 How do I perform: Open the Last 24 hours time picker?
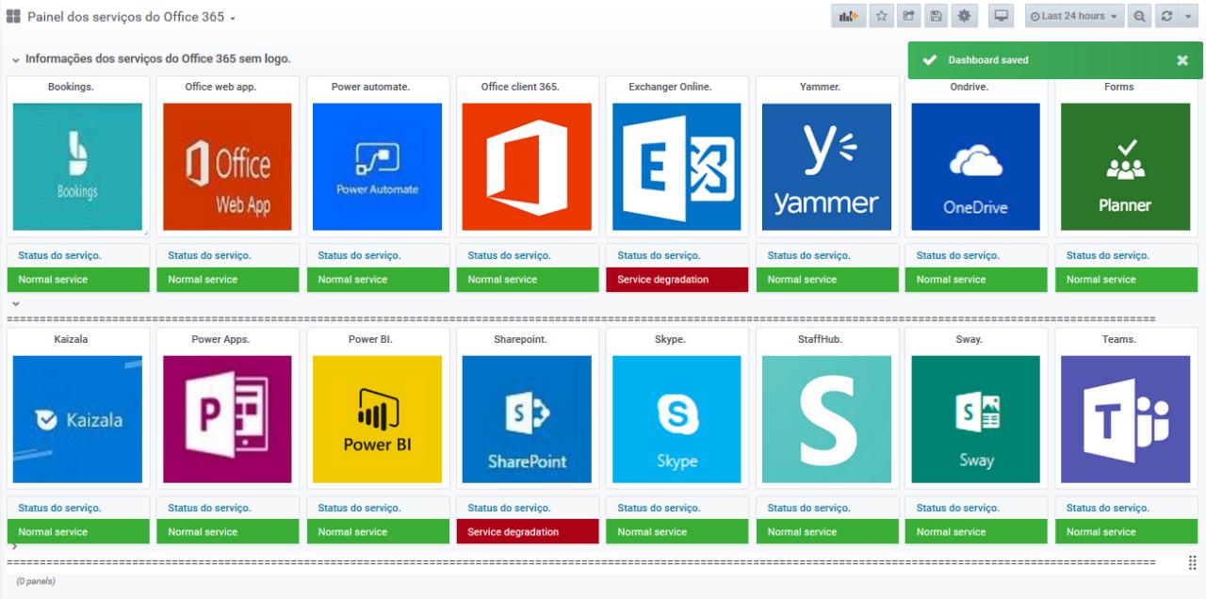pos(1074,16)
